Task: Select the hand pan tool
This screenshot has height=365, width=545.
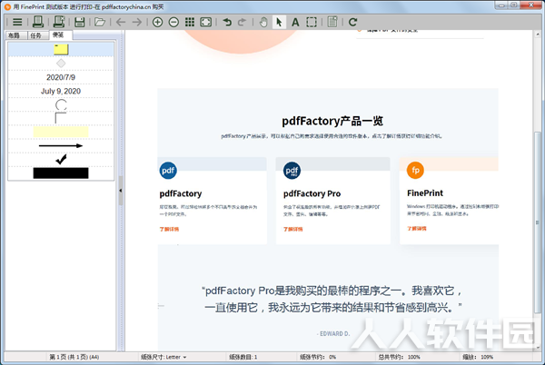Action: point(263,22)
